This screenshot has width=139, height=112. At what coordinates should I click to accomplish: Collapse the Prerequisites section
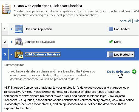[x=5, y=65]
